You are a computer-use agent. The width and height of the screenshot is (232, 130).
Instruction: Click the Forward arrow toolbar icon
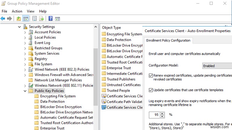click(x=9, y=19)
